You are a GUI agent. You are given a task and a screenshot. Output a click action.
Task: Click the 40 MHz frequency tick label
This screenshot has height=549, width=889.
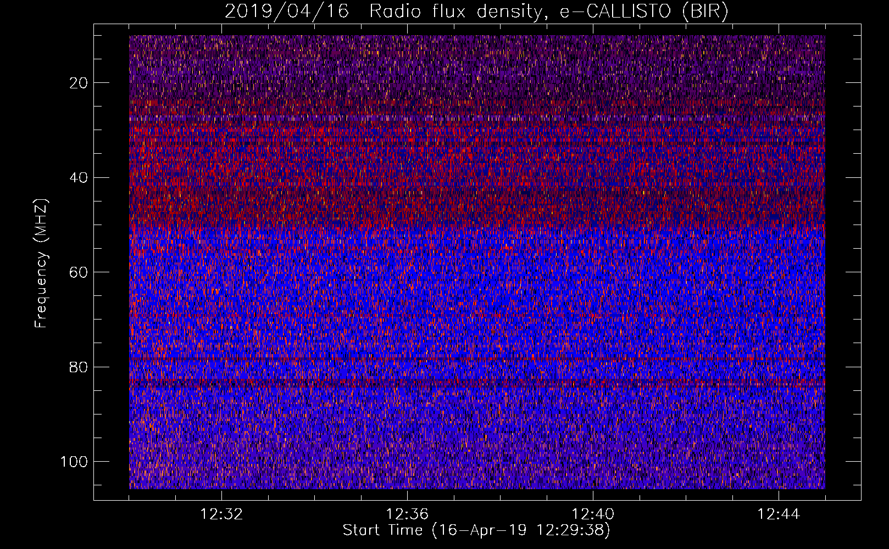tap(79, 178)
